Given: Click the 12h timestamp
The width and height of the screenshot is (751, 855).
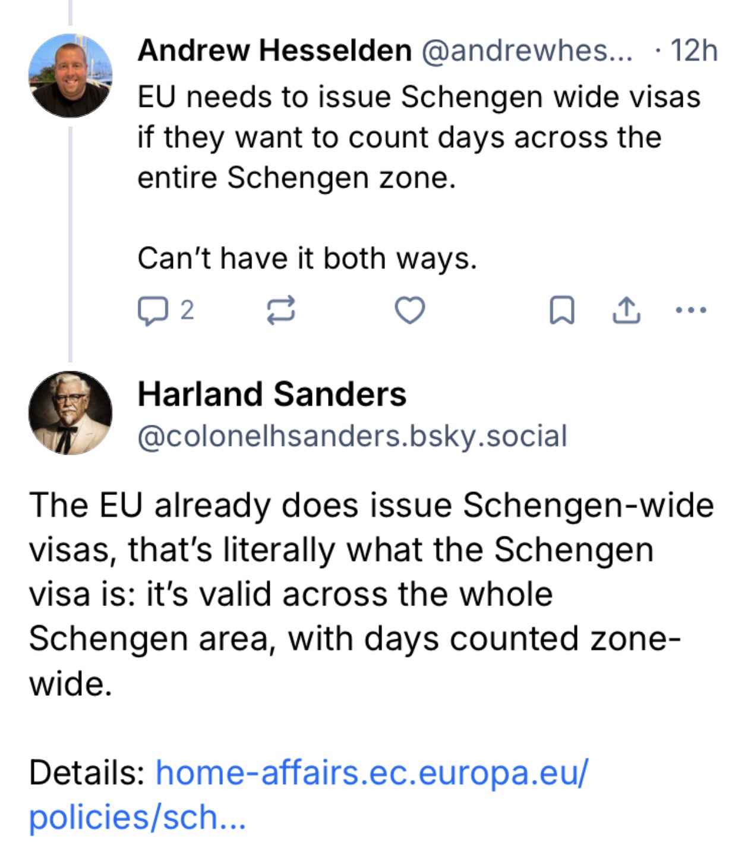Looking at the screenshot, I should click(693, 50).
